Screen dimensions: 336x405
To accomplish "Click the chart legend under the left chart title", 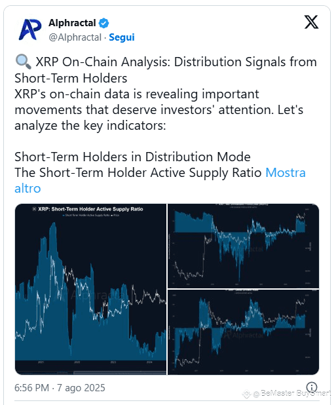I will pos(90,215).
